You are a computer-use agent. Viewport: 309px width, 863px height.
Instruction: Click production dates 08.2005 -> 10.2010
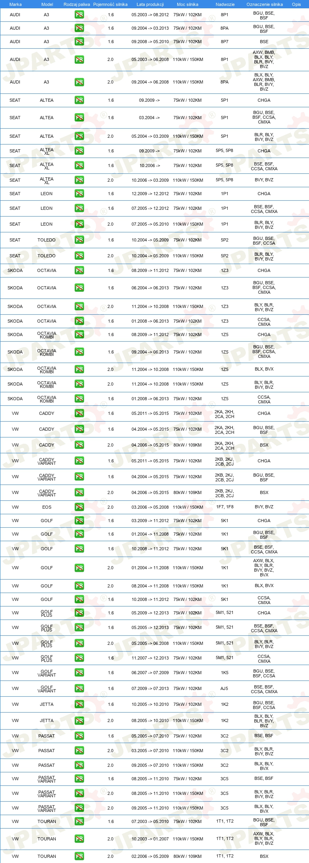150,720
